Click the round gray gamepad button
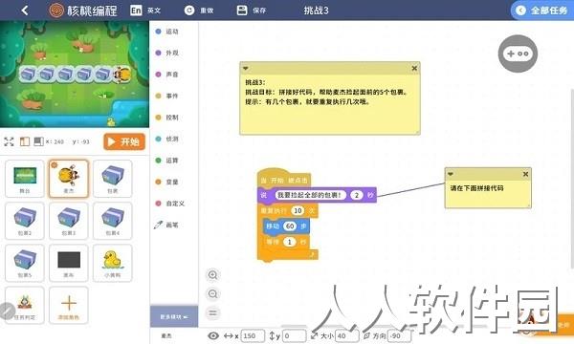Viewport: 574px width, 344px height. [x=518, y=54]
